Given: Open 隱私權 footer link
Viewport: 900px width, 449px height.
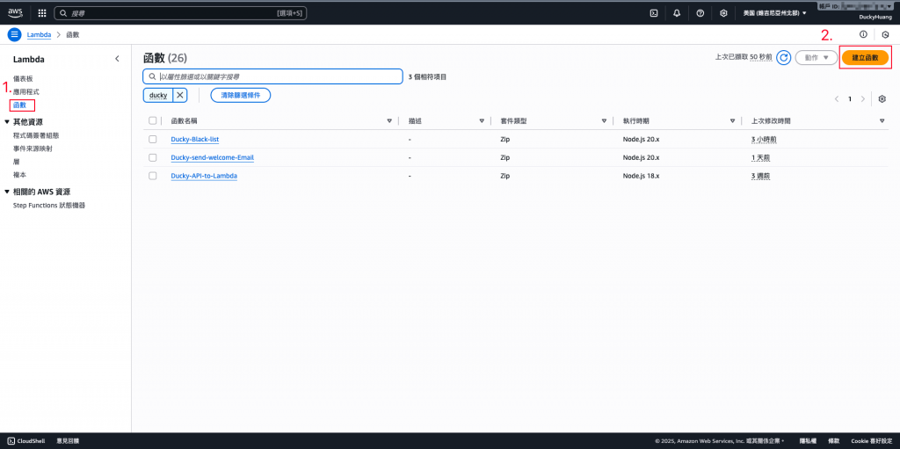Looking at the screenshot, I should [x=809, y=441].
